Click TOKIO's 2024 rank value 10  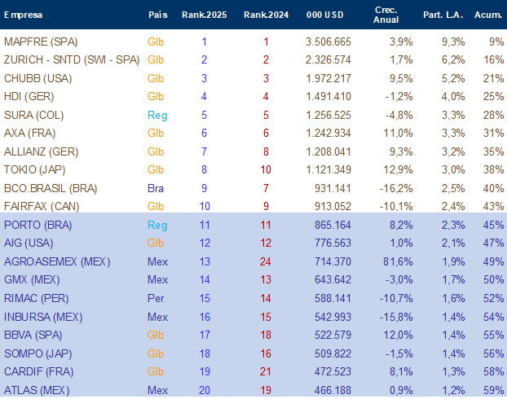point(266,170)
